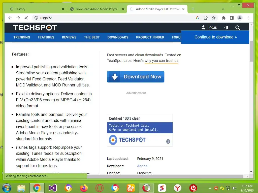The height and width of the screenshot is (193, 258).
Task: Open Firefox from taskbar
Action: (x=84, y=188)
